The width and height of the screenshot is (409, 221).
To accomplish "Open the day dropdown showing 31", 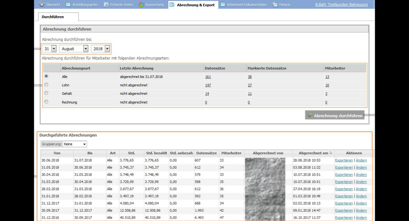I will (49, 49).
